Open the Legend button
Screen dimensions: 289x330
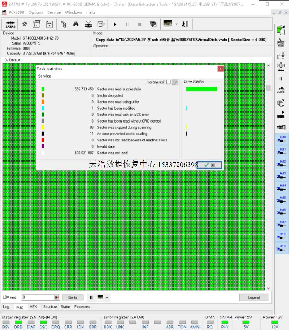click(x=254, y=297)
